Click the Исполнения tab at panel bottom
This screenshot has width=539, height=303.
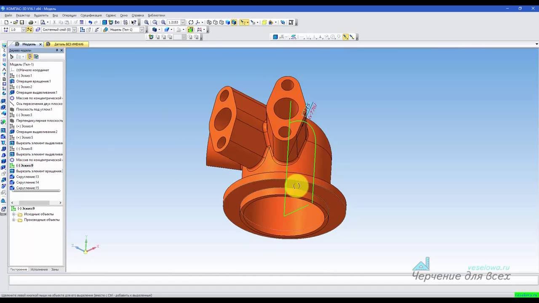point(39,269)
